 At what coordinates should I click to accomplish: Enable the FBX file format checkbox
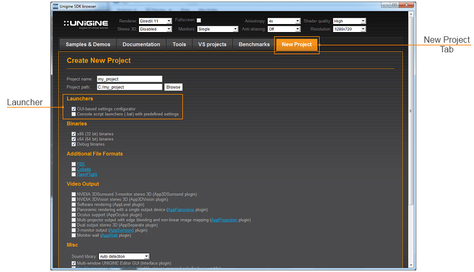pyautogui.click(x=73, y=164)
